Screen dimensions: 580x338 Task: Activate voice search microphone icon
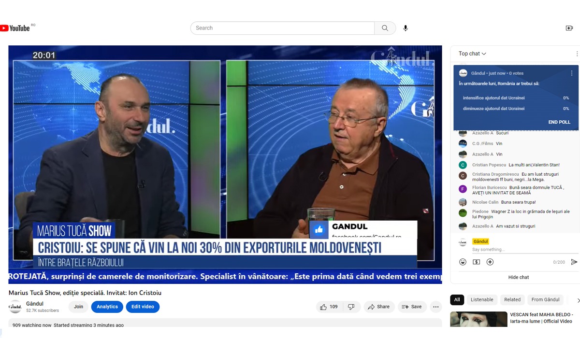[x=406, y=28]
